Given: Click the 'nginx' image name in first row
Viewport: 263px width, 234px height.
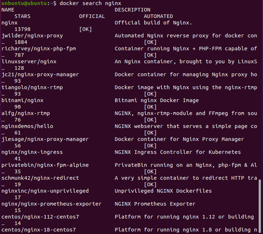Looking at the screenshot, I should 9,23.
